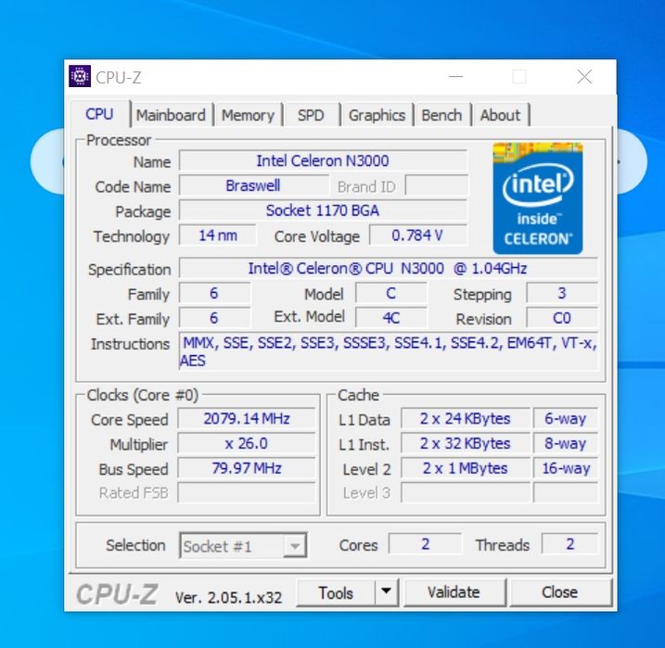
Task: Click the empty Brand ID field
Action: pos(437,185)
